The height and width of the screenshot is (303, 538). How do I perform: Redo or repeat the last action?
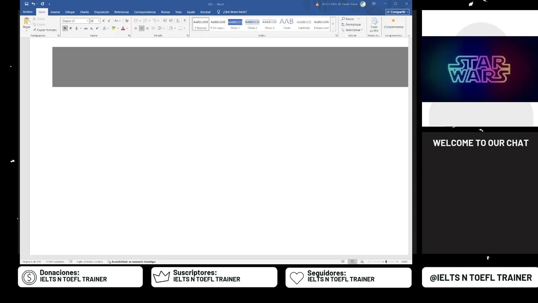click(x=42, y=4)
